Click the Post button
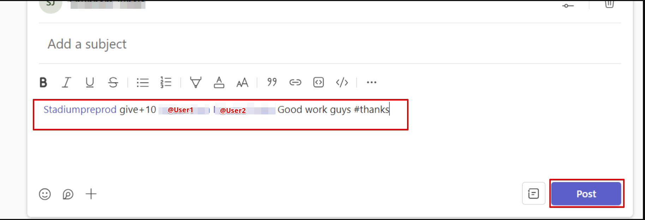Image resolution: width=645 pixels, height=220 pixels. 586,194
